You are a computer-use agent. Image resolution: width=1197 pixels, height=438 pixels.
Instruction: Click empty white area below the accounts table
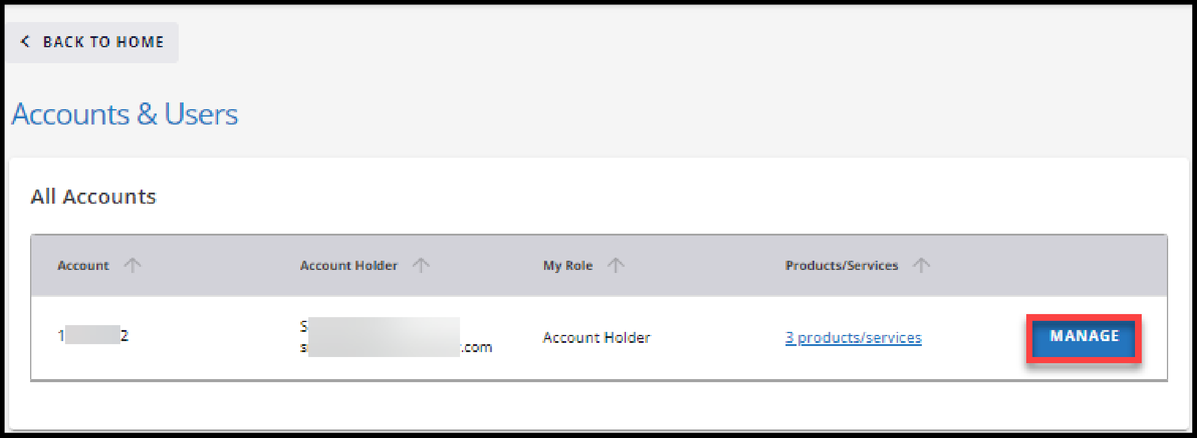[x=599, y=405]
